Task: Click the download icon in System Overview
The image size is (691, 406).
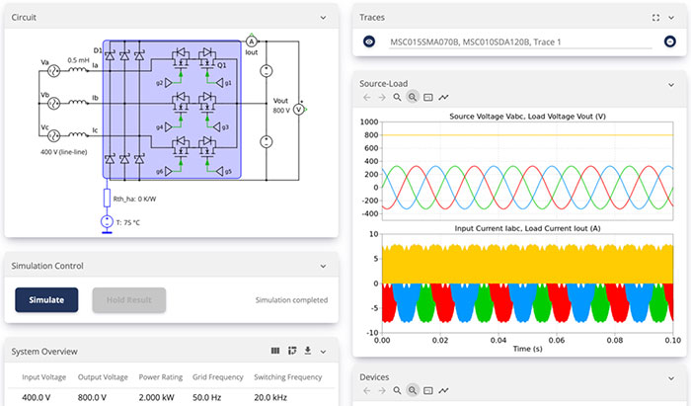Action: (307, 352)
